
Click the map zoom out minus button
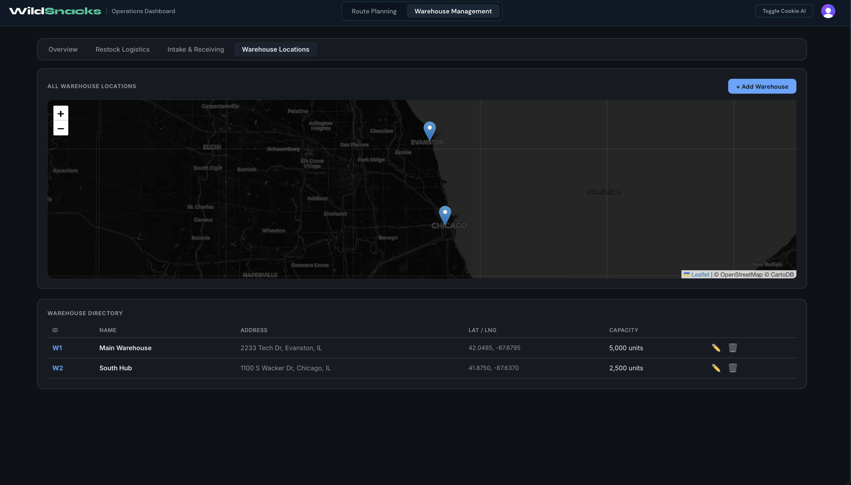coord(61,128)
